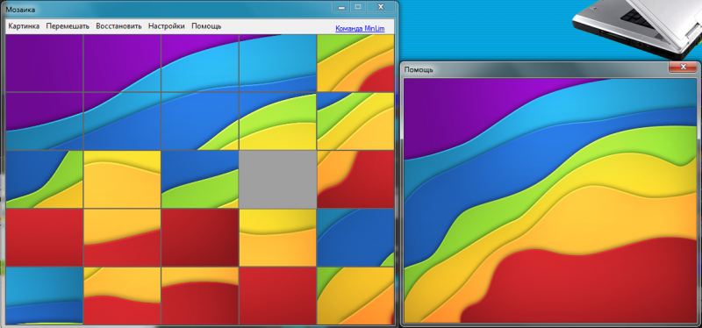Click the red-orange tile right of the gray slot
Image resolution: width=702 pixels, height=328 pixels.
[355, 180]
